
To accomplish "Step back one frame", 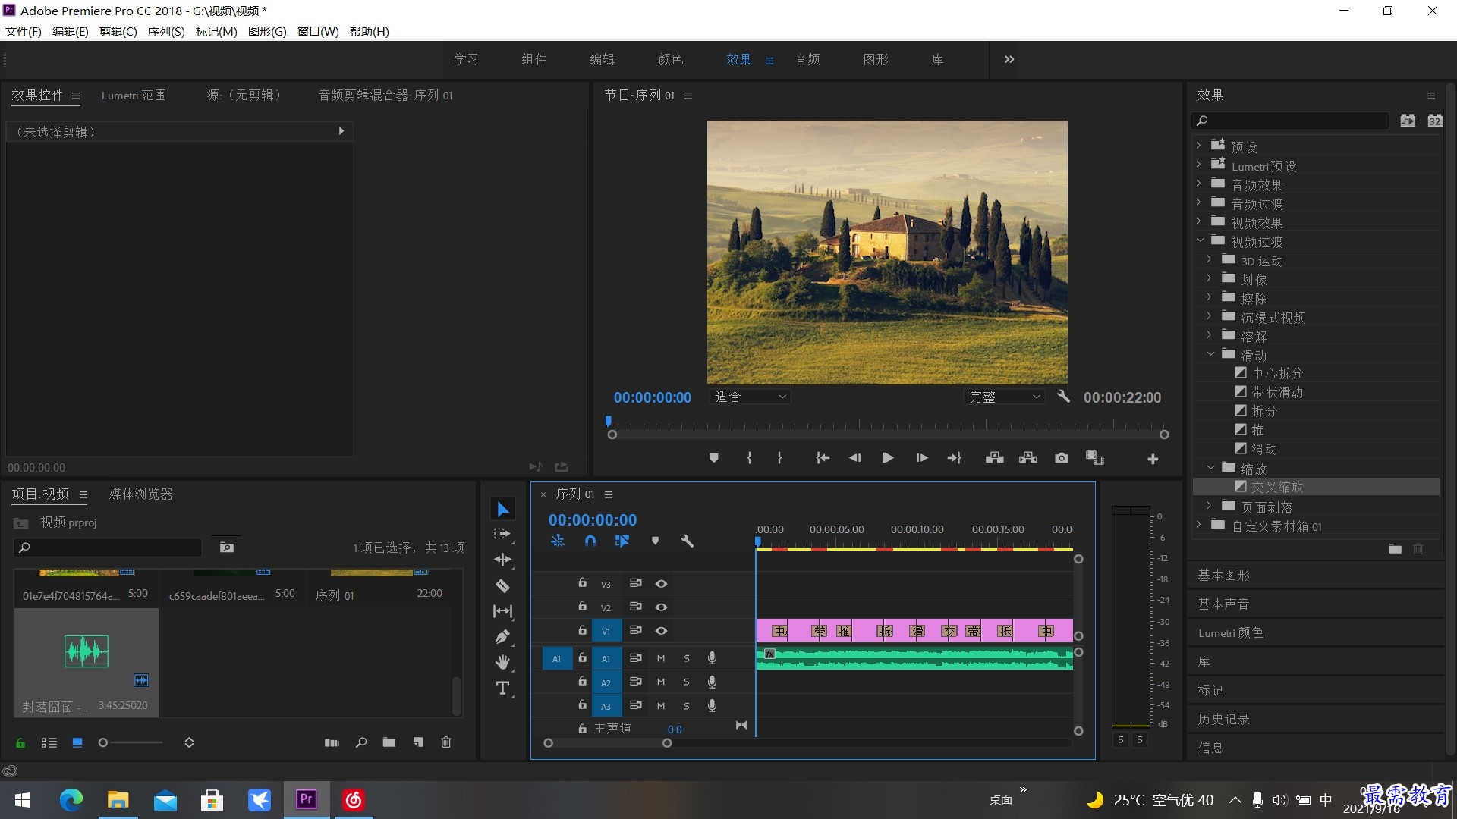I will tap(855, 458).
